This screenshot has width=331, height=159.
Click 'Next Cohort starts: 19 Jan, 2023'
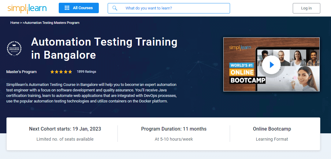[x=65, y=129]
